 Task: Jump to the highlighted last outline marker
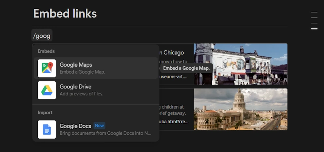(314, 29)
